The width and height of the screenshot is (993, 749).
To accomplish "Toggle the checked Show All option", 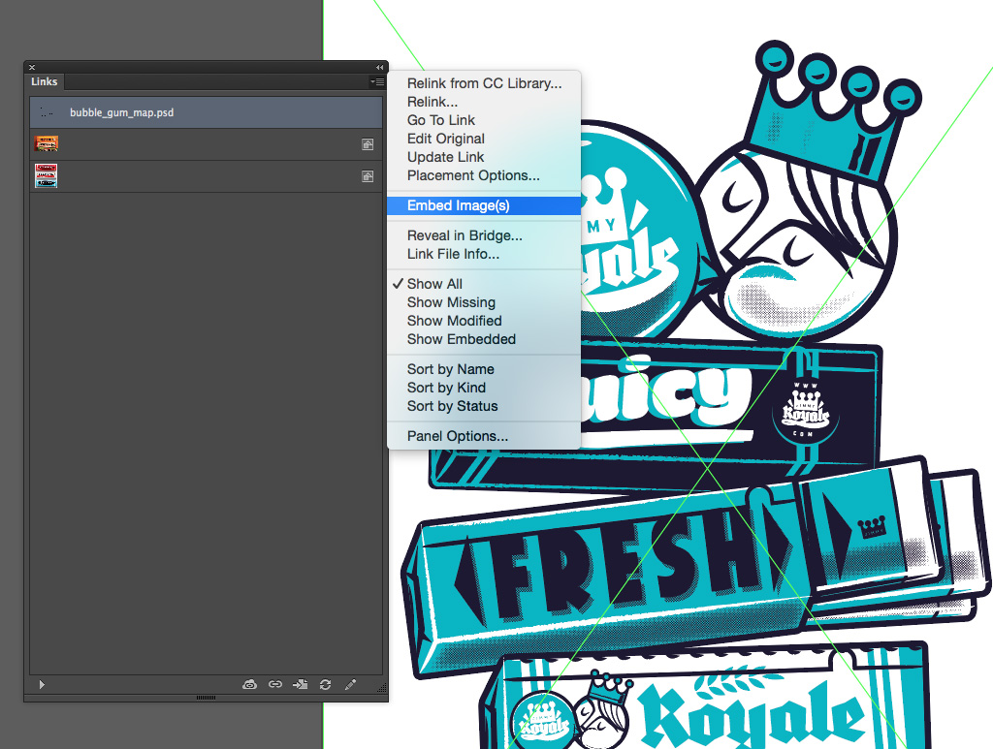I will coord(434,284).
